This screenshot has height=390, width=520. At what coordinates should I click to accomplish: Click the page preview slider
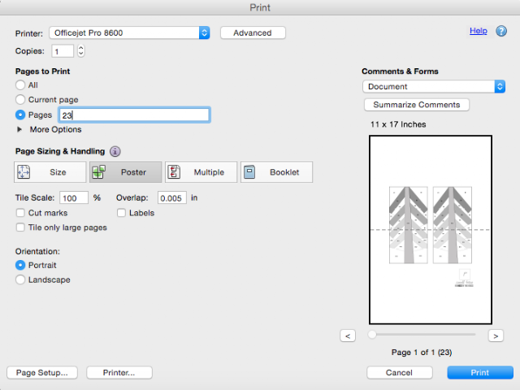coord(422,334)
